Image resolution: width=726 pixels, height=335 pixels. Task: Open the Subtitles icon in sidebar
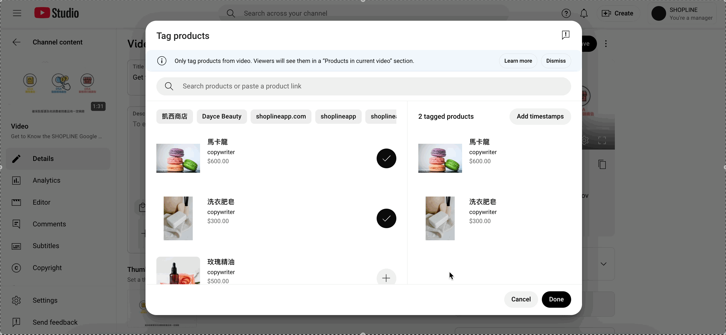(16, 246)
